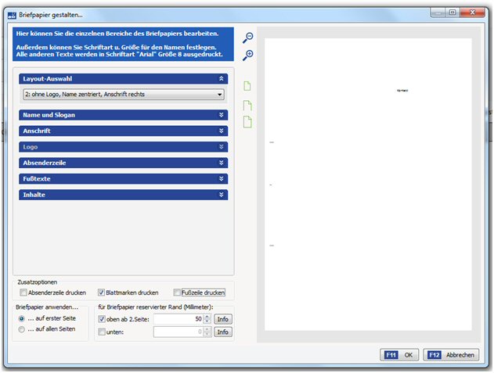
Task: Click the letterhead page preview
Action: [368, 185]
